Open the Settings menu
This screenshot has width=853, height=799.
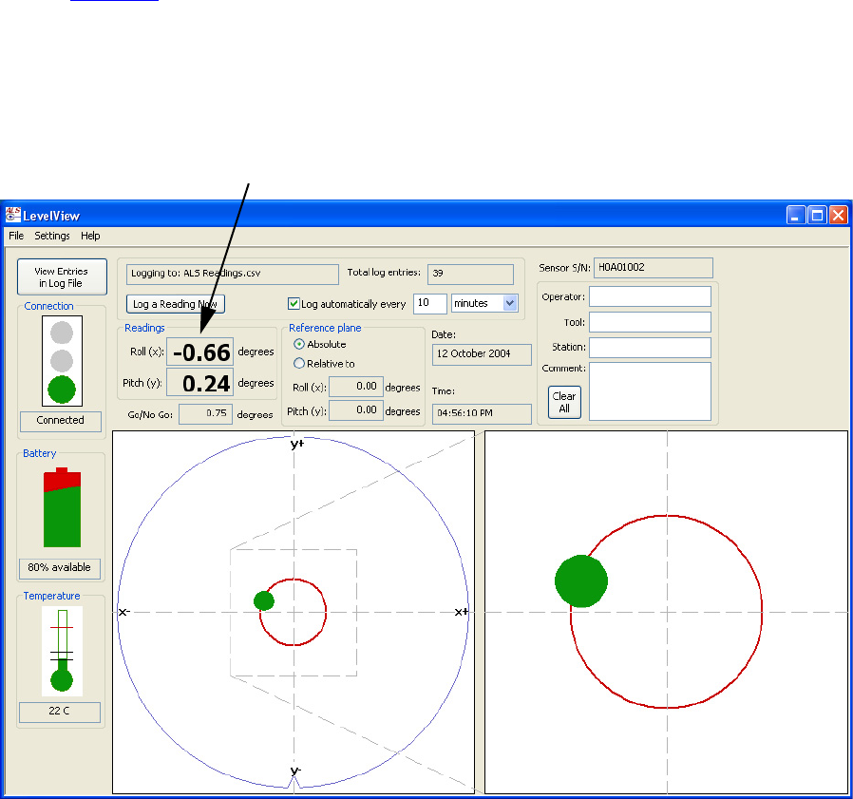(52, 236)
